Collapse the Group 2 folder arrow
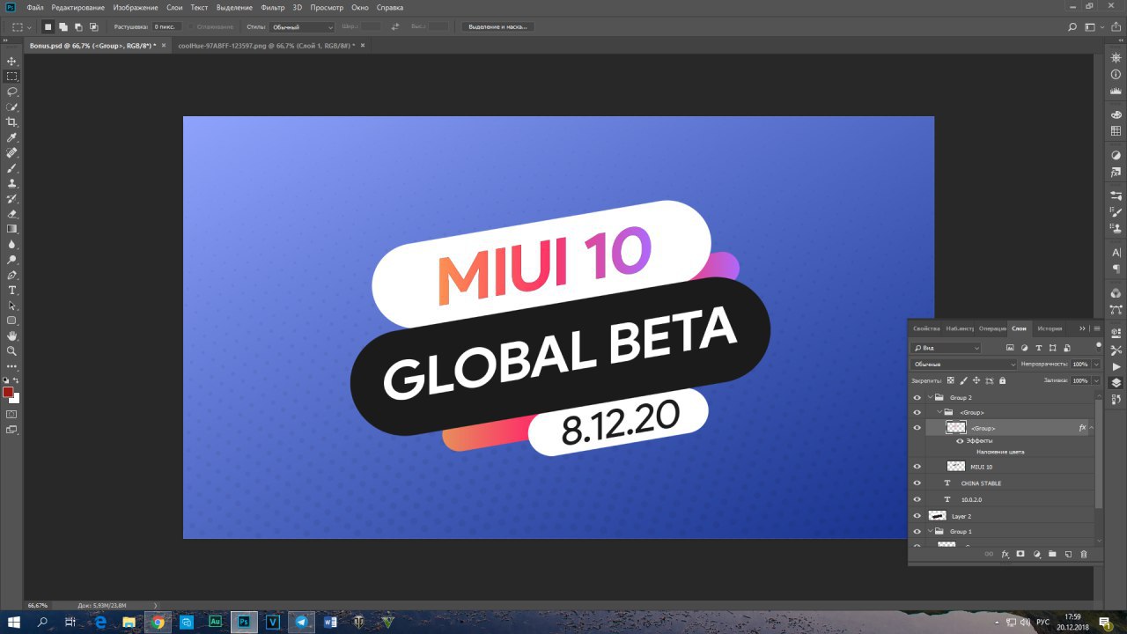The width and height of the screenshot is (1127, 634). (929, 398)
